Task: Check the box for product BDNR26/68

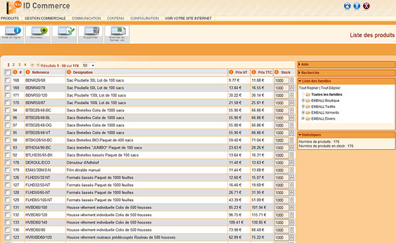Action: [7, 80]
